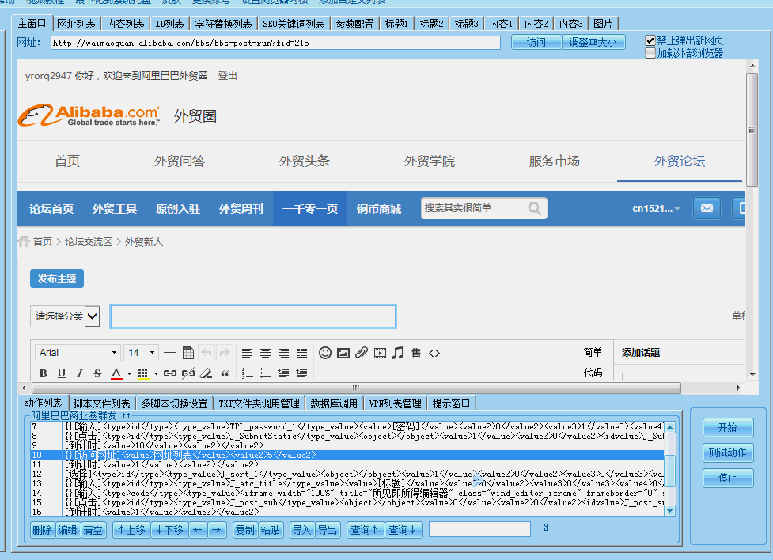Insert a blockquote using the quote icon
This screenshot has width=773, height=560.
225,373
